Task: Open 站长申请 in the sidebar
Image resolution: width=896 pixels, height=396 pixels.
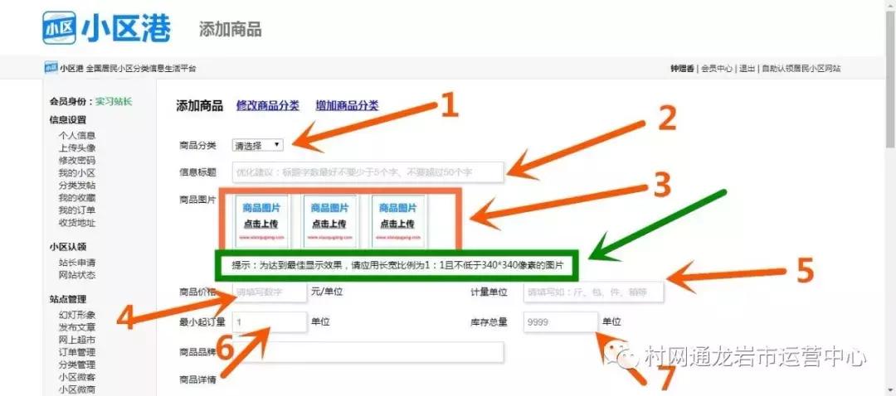Action: click(76, 263)
